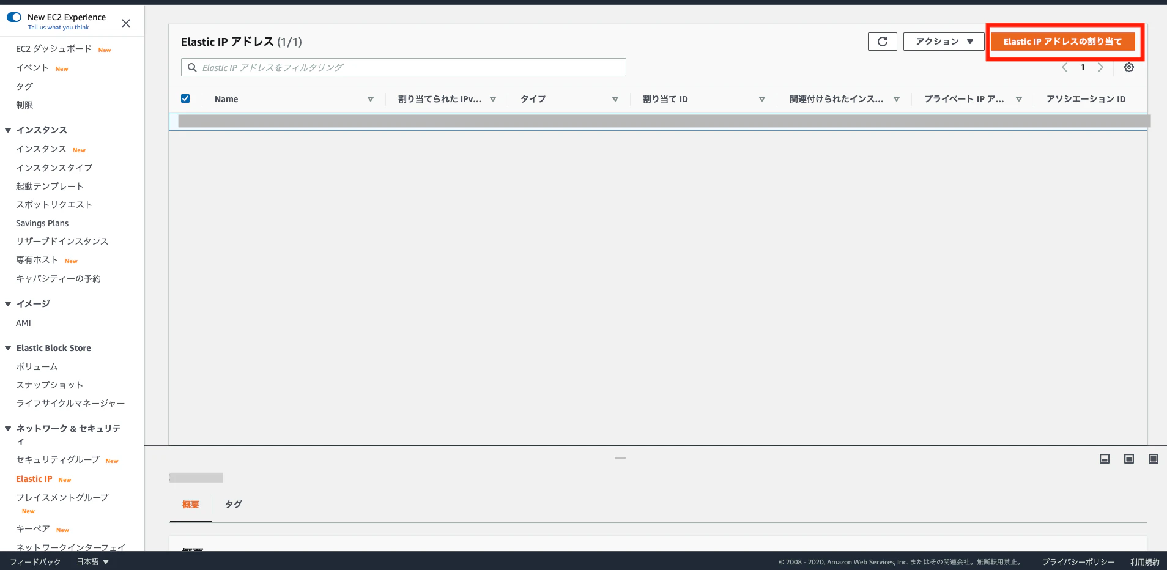Open Tell us what you think link
Image resolution: width=1167 pixels, height=570 pixels.
click(58, 28)
